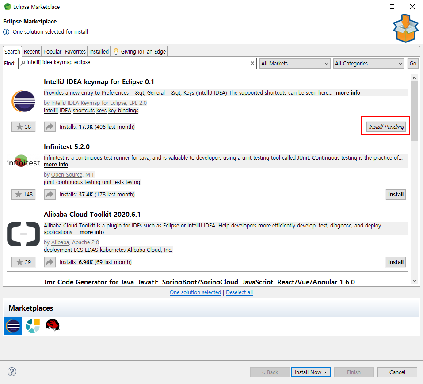The height and width of the screenshot is (384, 423).
Task: Click the IDEA tag link
Action: click(65, 111)
